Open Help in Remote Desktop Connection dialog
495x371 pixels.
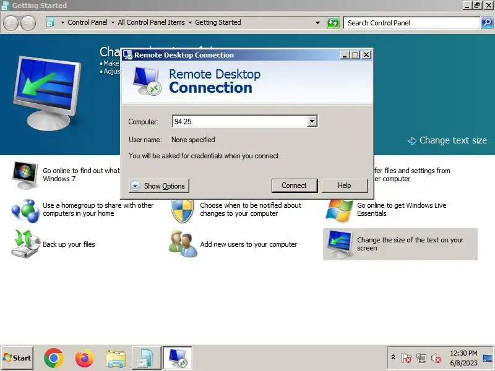[345, 185]
